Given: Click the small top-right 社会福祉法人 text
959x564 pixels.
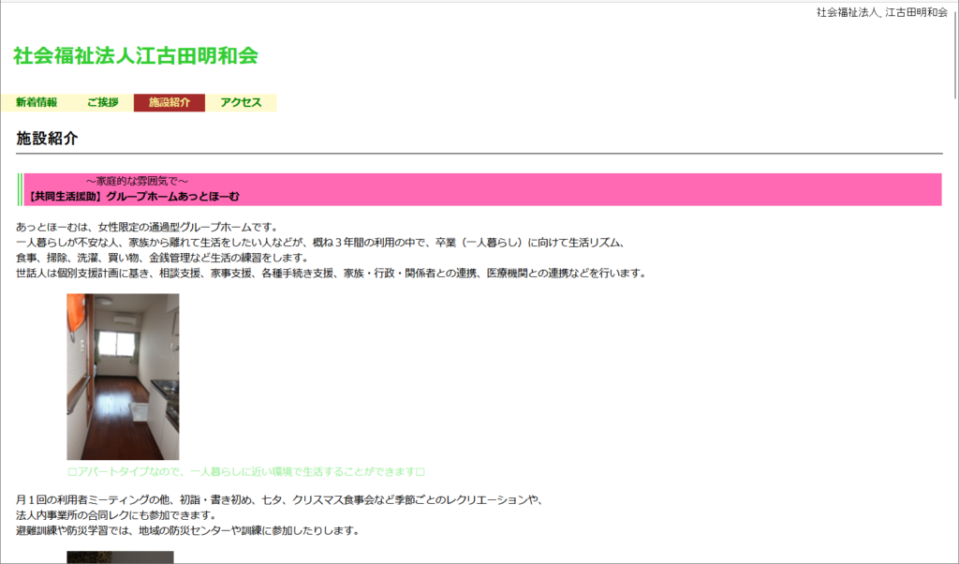Looking at the screenshot, I should pyautogui.click(x=848, y=12).
